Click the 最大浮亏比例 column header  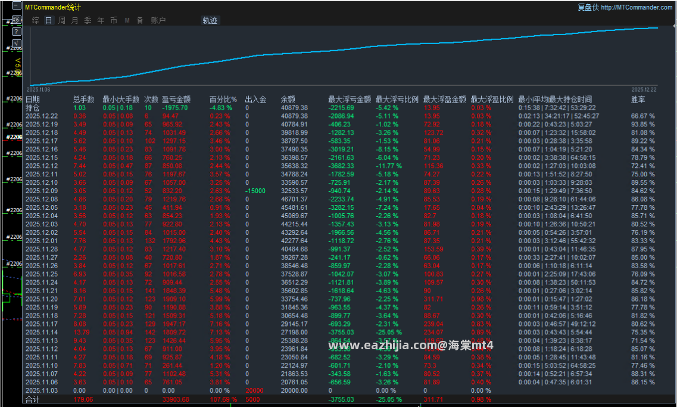point(397,100)
